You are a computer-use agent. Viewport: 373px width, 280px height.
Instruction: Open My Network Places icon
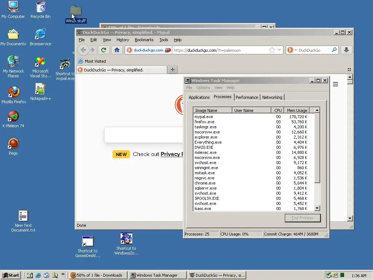[13, 67]
